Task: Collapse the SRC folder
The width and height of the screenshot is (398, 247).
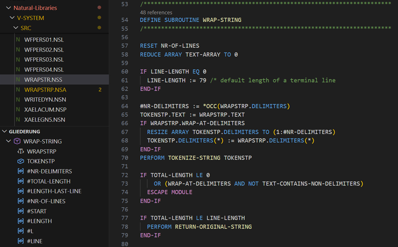Action: [16, 28]
